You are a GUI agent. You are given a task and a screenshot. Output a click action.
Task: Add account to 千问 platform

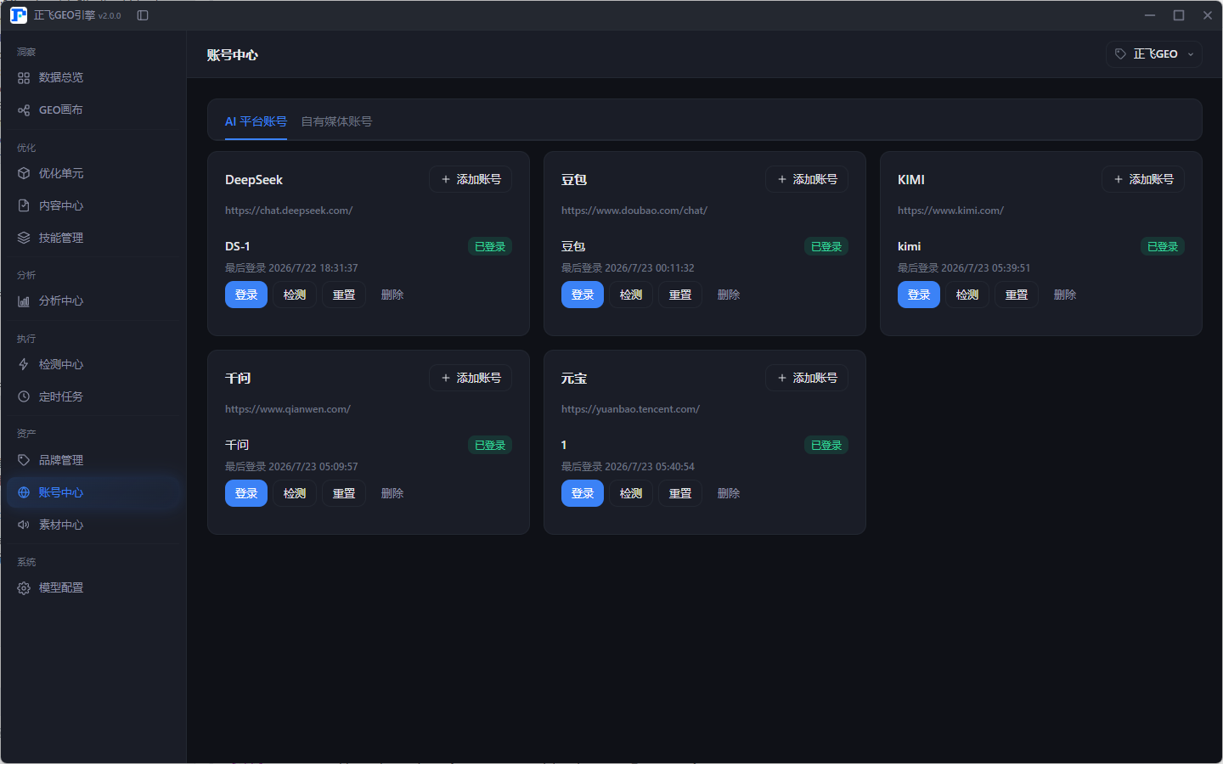tap(471, 378)
